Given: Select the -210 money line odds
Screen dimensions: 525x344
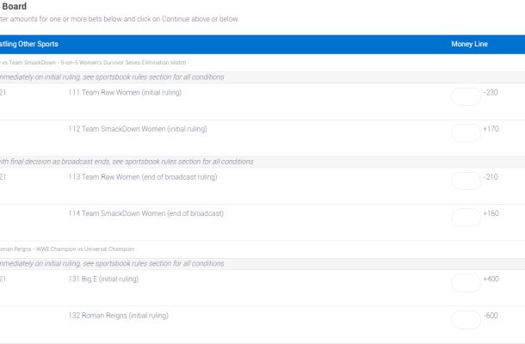Looking at the screenshot, I should 491,177.
